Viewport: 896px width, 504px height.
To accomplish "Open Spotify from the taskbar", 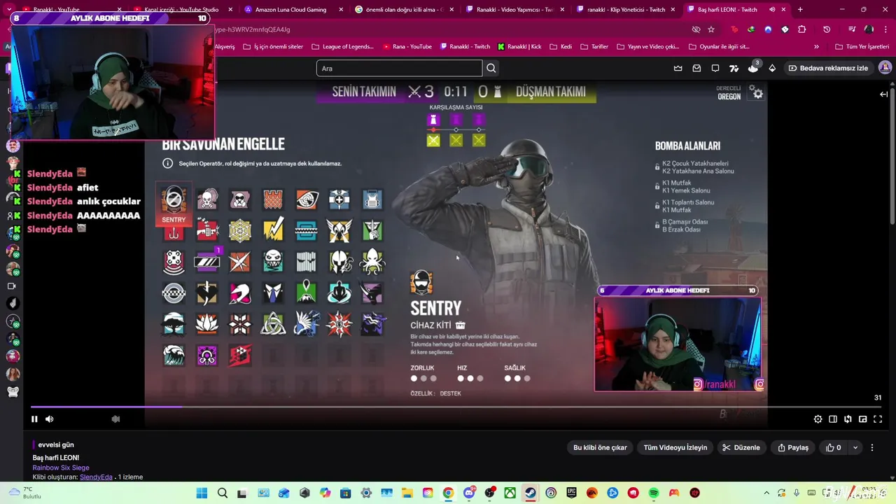I will click(x=654, y=493).
